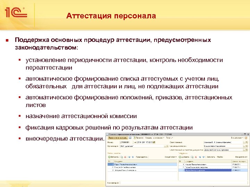Click the 1C logo on the slide
Screen dimensions: 250x187
pyautogui.click(x=16, y=12)
